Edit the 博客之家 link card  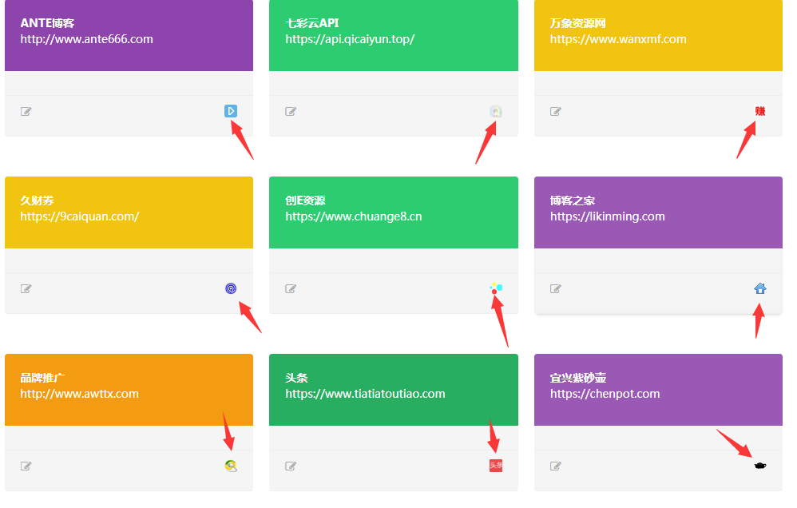coord(556,289)
